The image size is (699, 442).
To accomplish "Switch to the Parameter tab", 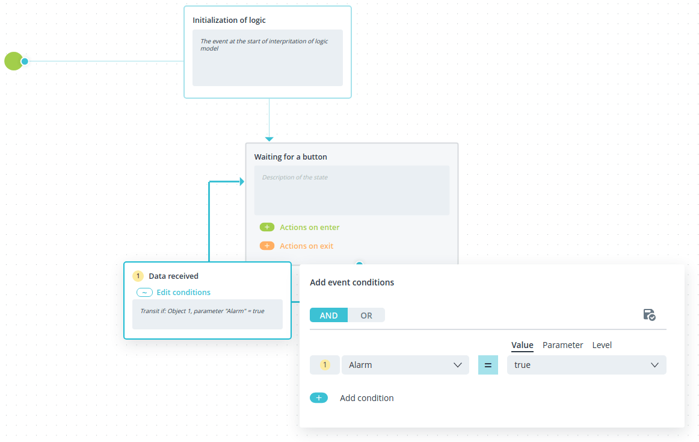I will click(562, 345).
